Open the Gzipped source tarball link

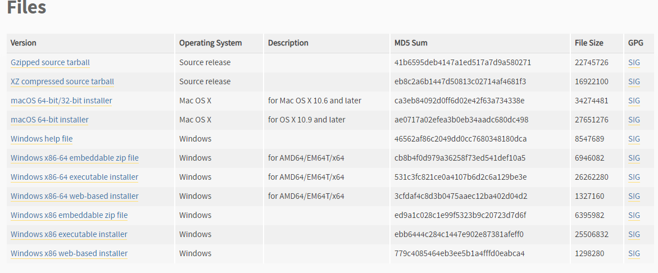click(x=50, y=62)
